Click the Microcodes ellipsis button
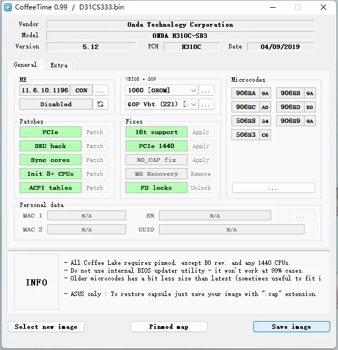Viewport: 338px width, 350px height. pos(273,188)
